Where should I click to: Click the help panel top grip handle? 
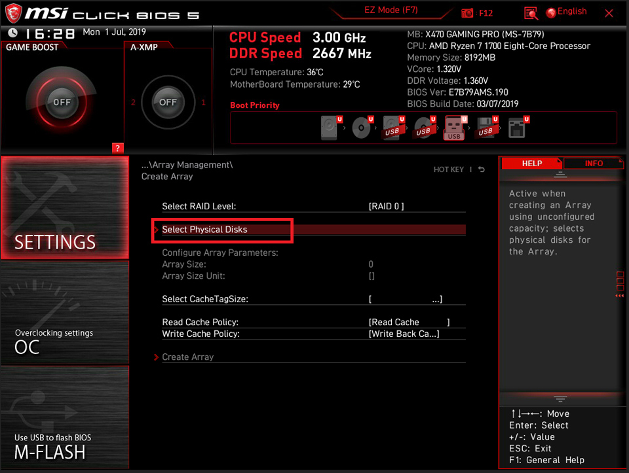pyautogui.click(x=560, y=175)
